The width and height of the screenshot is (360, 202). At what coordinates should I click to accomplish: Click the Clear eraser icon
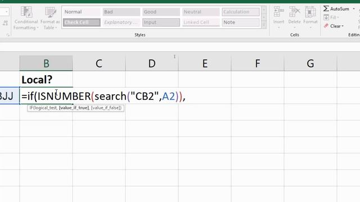click(326, 26)
